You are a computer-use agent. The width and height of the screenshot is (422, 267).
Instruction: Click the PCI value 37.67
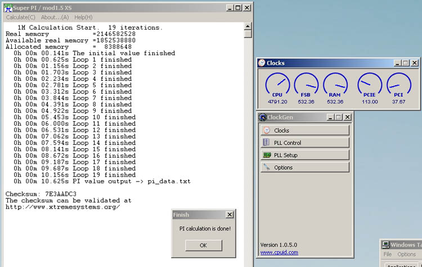[x=398, y=102]
